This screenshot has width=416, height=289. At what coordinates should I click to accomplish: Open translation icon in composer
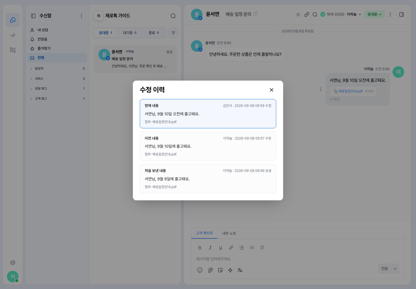click(240, 270)
